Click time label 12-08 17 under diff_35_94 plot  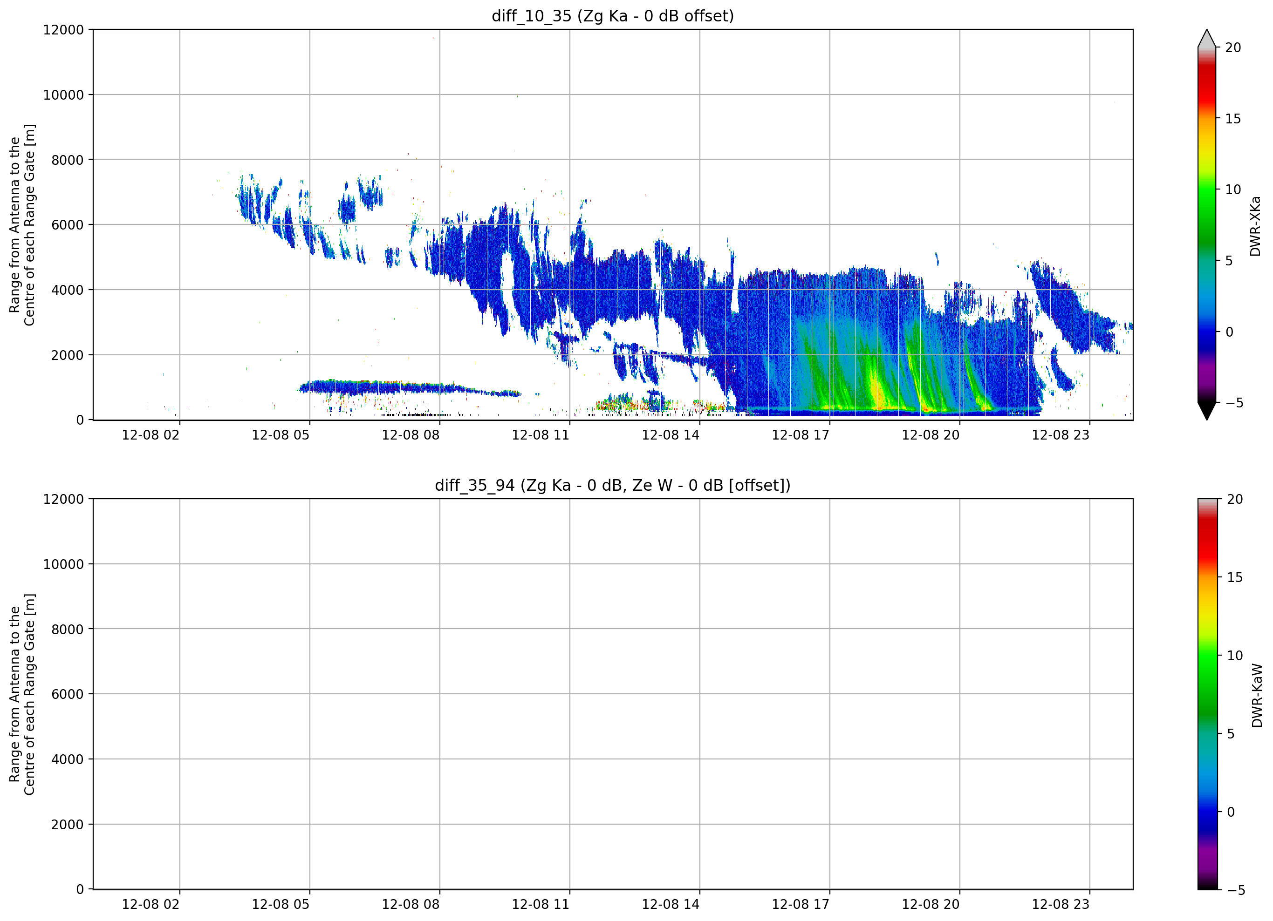801,905
